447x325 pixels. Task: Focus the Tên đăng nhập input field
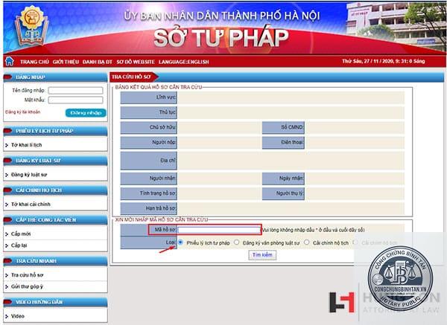pos(75,91)
